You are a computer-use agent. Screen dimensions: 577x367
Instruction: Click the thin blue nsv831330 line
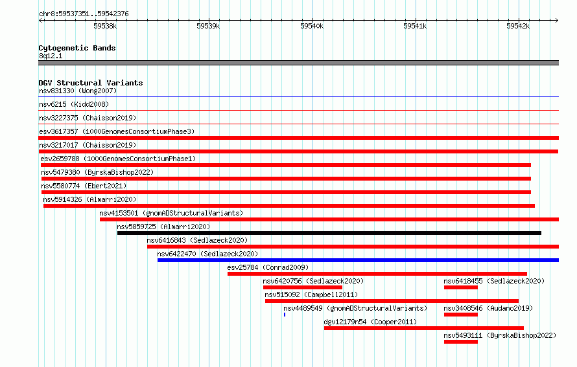(298, 96)
